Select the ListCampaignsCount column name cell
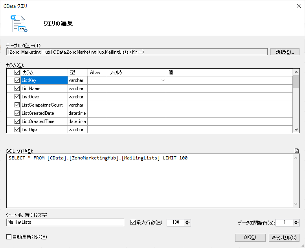 pos(44,105)
